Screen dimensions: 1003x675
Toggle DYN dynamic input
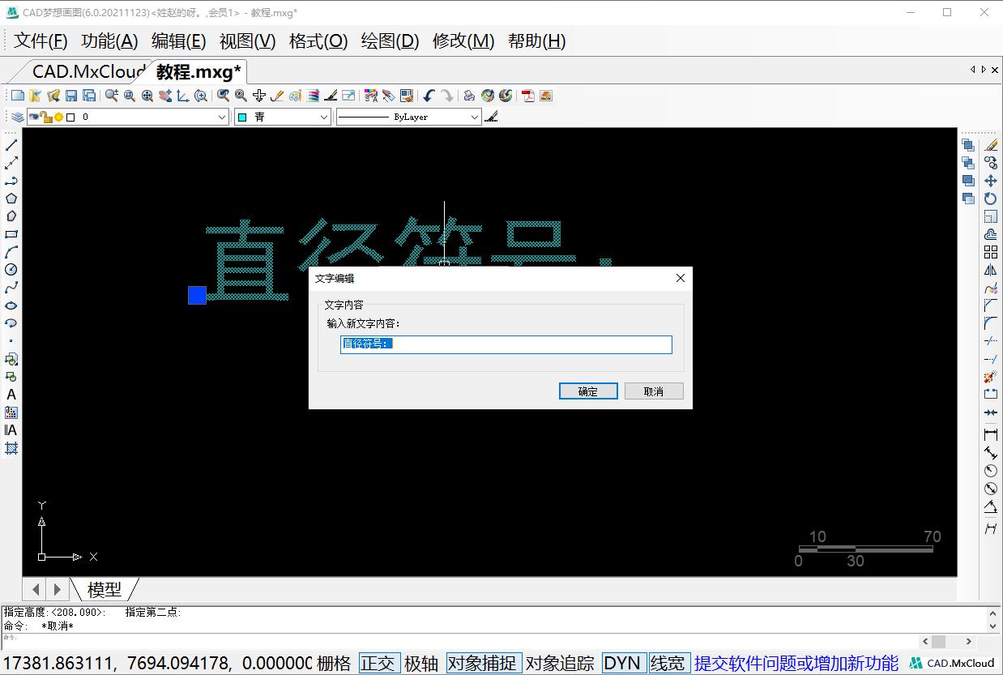(x=623, y=663)
